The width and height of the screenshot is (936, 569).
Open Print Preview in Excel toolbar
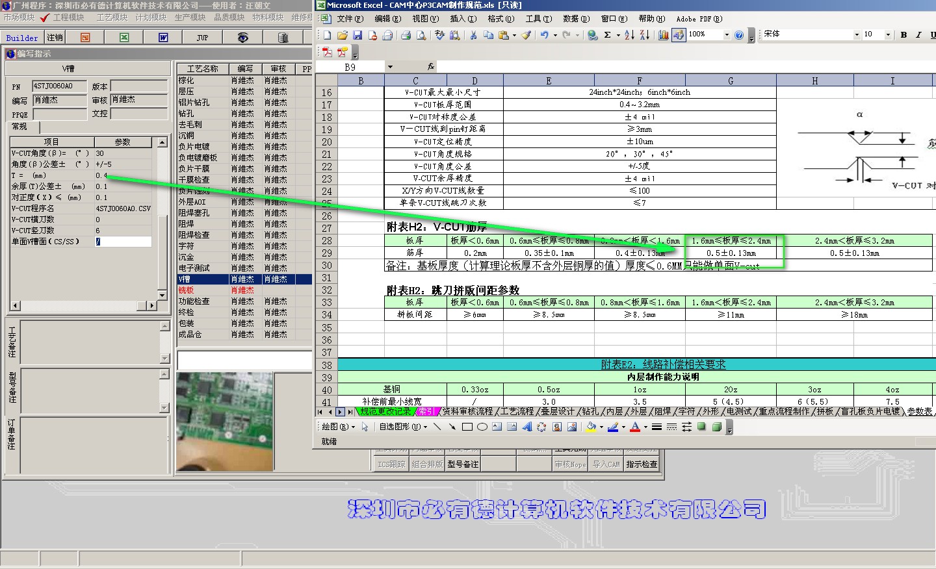click(421, 35)
